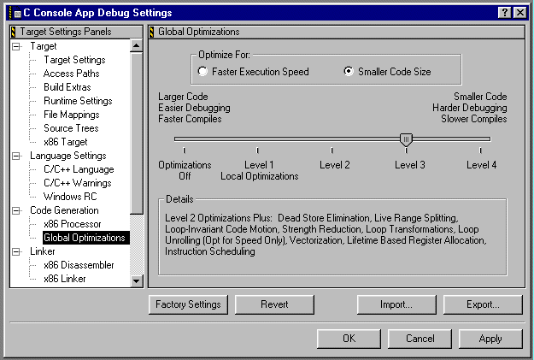Click the Target Settings Panels header icon
This screenshot has width=534, height=360.
click(x=14, y=32)
